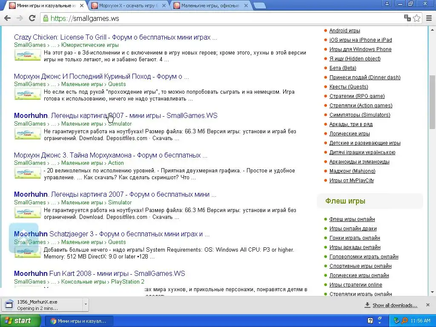
Task: Click the green padlock security icon
Action: [x=46, y=18]
